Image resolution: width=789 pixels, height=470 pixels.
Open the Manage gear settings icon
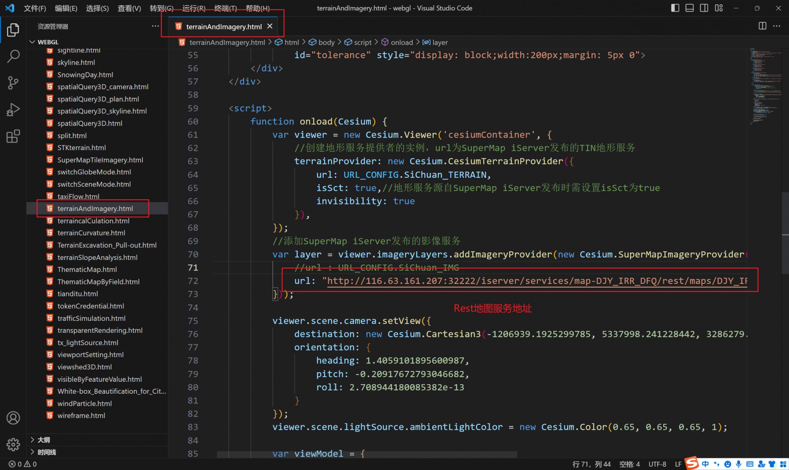point(13,444)
